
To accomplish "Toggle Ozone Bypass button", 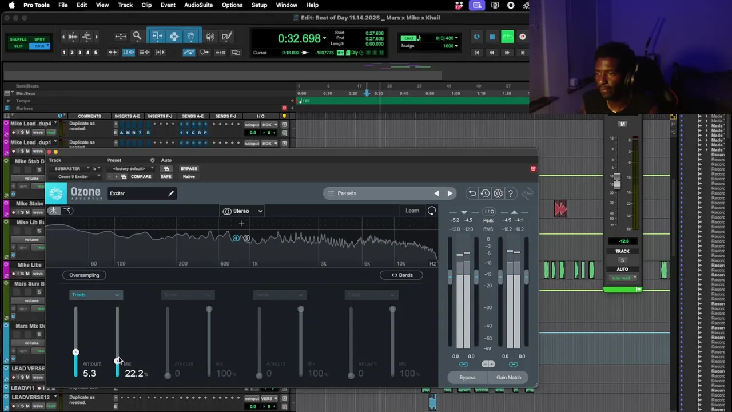I will (x=467, y=378).
